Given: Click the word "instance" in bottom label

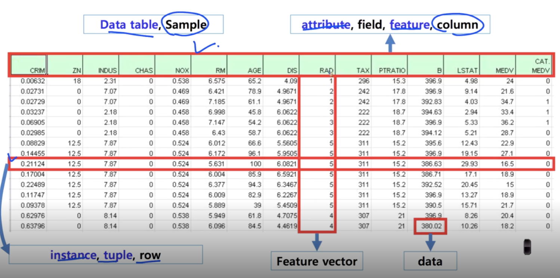Looking at the screenshot, I should click(x=73, y=255).
